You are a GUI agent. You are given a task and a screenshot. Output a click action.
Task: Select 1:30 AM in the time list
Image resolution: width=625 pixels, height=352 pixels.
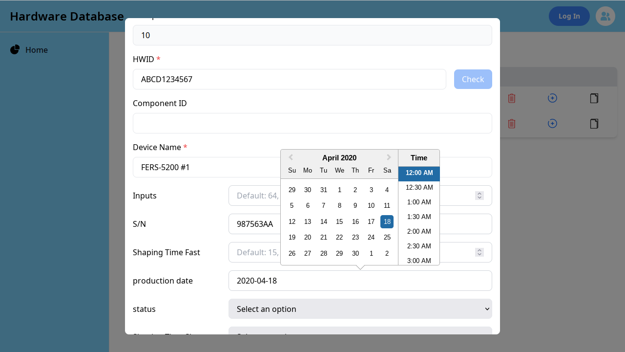419,217
